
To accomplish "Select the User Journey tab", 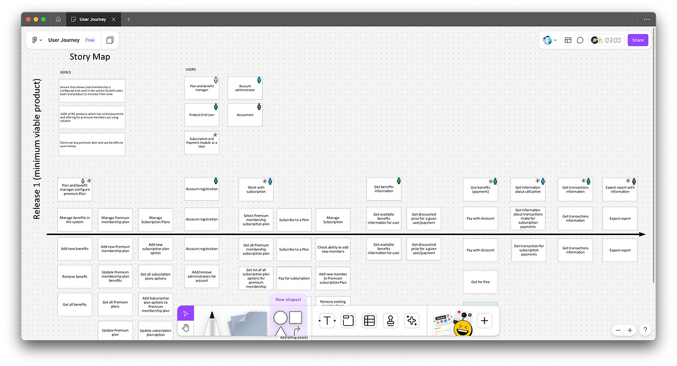I will 93,19.
